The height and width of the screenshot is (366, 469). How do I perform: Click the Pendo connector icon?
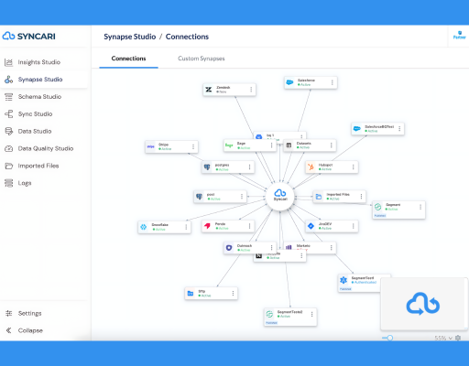click(x=207, y=226)
